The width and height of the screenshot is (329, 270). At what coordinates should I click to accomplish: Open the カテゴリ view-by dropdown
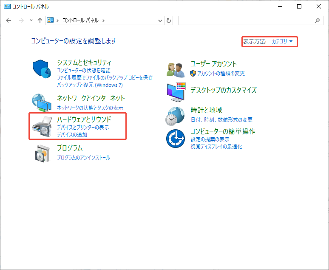(x=282, y=41)
